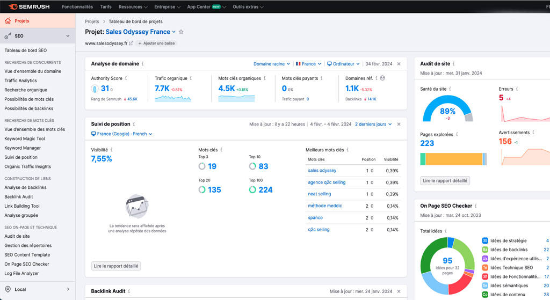This screenshot has width=550, height=300.
Task: Click info icon beside Mots clés organiques
Action: coord(265,78)
